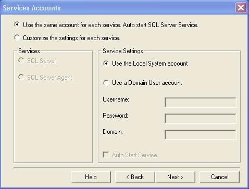Image resolution: width=249 pixels, height=189 pixels.
Task: Click the 'Password:' label
Action: pyautogui.click(x=115, y=116)
